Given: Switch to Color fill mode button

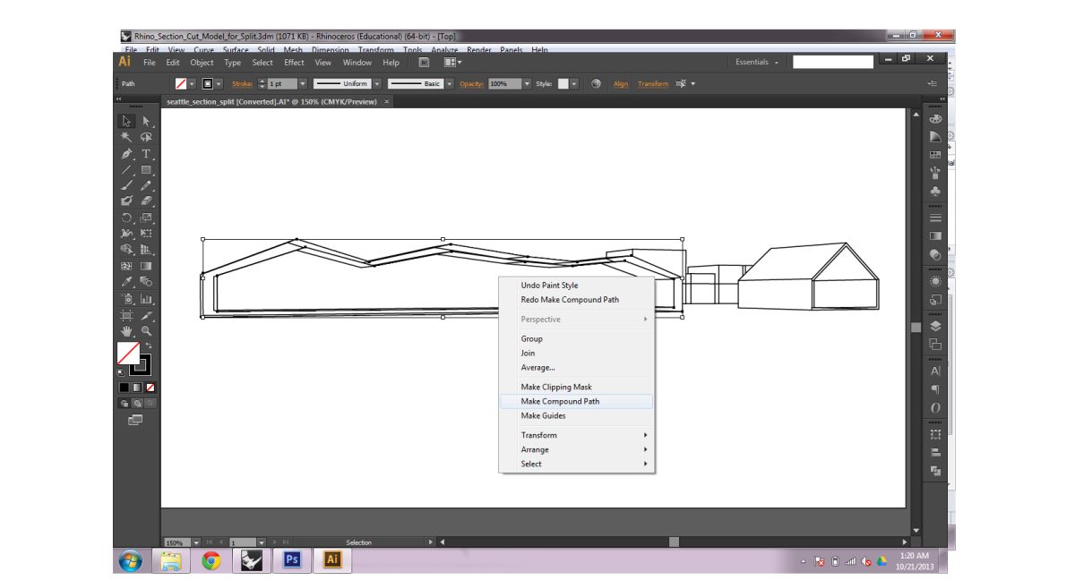Looking at the screenshot, I should click(x=125, y=388).
